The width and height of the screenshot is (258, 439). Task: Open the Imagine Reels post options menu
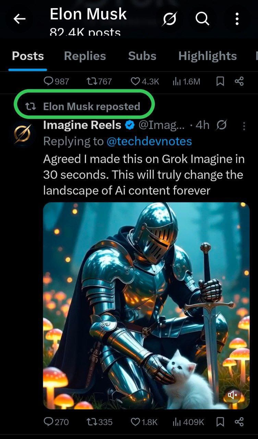point(244,126)
